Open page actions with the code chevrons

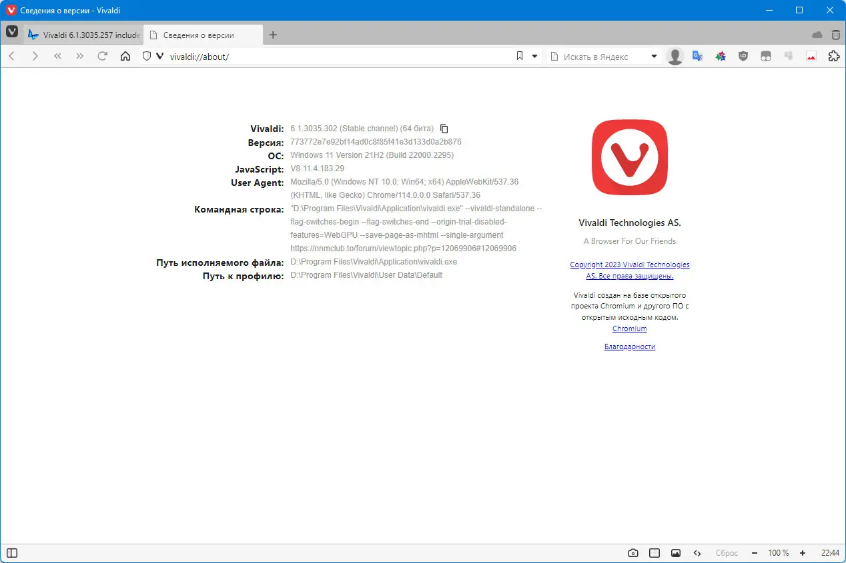tap(697, 553)
